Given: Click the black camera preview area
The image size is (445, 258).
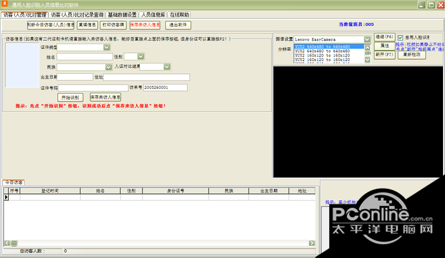Looking at the screenshot, I should point(358,122).
